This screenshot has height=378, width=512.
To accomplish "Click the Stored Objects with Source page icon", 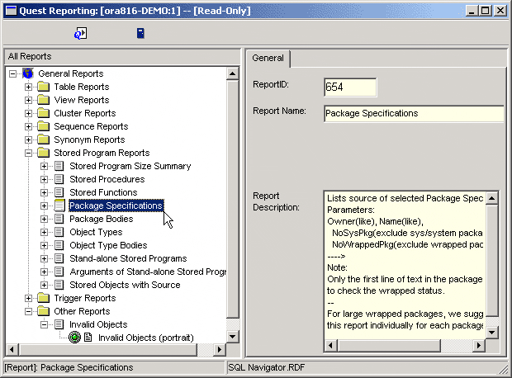I will (59, 285).
